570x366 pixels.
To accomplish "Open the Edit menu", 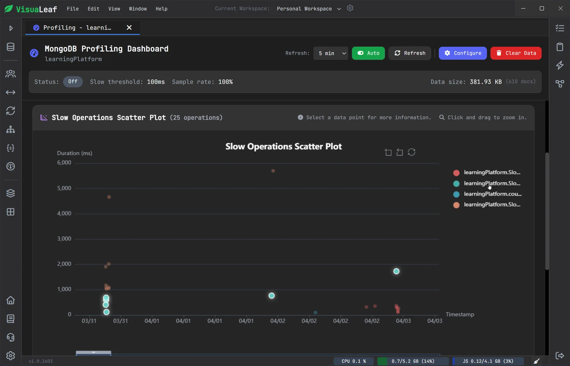I will (x=93, y=9).
